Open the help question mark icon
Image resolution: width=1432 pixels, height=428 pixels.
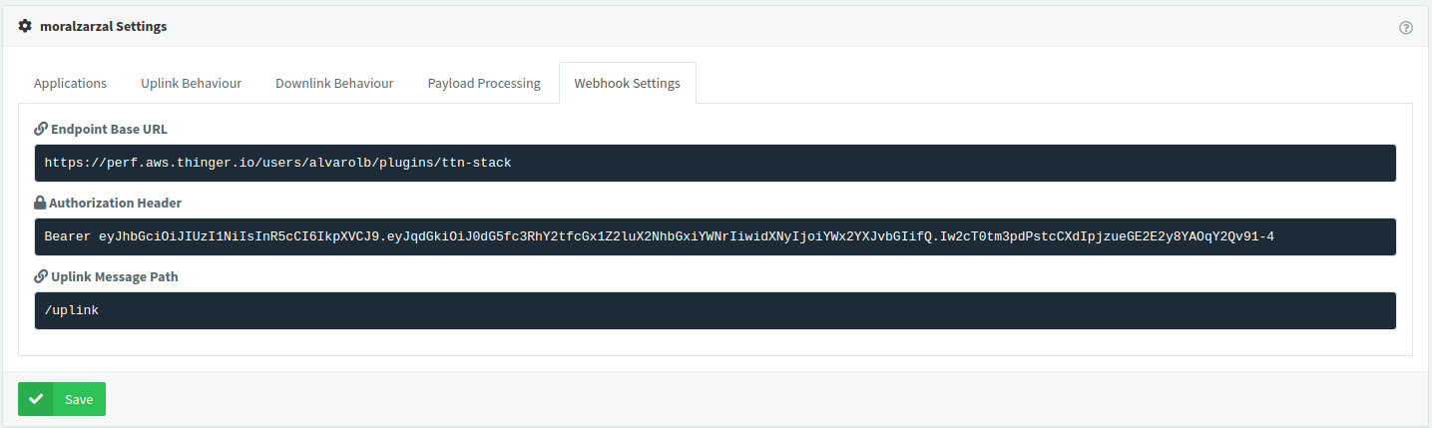pyautogui.click(x=1406, y=28)
